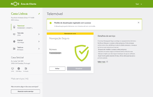Screen dimensions: 153x97
Task: Click the Área de Cliente header text
Action: pos(28,4)
